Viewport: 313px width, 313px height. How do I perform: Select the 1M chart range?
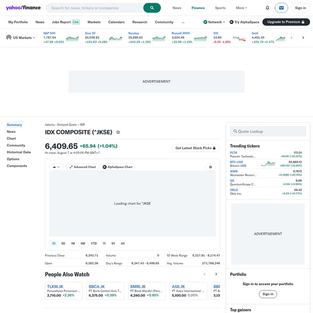point(73,243)
